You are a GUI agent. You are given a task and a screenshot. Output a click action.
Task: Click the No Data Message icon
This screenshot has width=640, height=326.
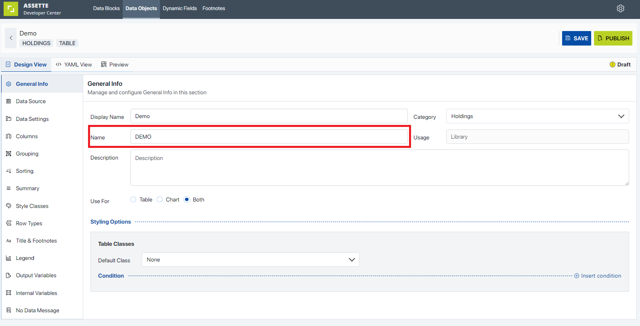click(8, 310)
